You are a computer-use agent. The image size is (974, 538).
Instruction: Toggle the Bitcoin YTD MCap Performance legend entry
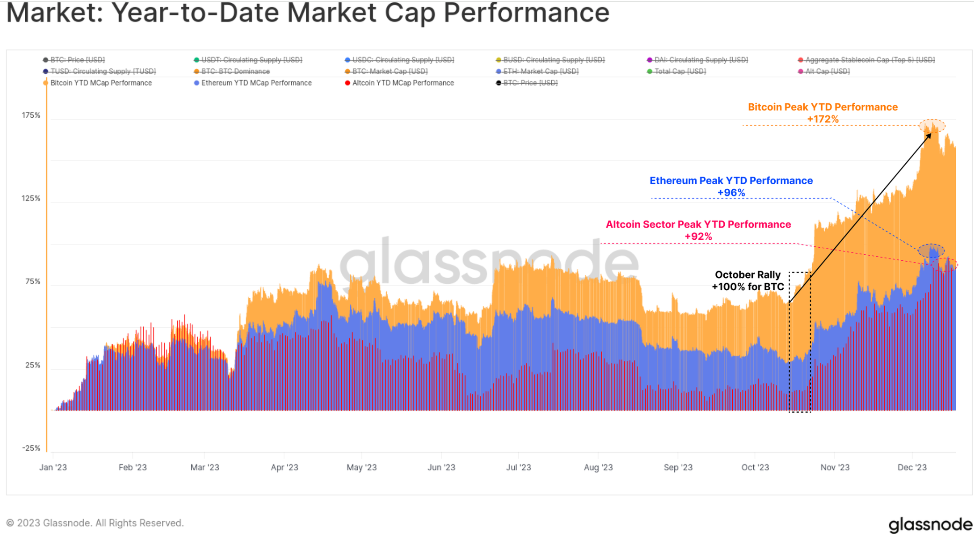pyautogui.click(x=101, y=83)
